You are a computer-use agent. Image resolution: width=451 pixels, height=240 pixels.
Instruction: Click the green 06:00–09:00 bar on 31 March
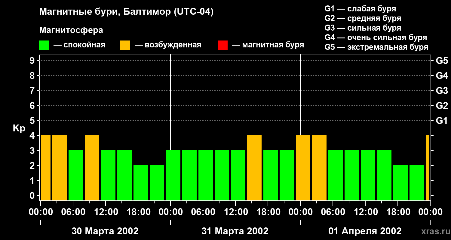[x=206, y=175]
